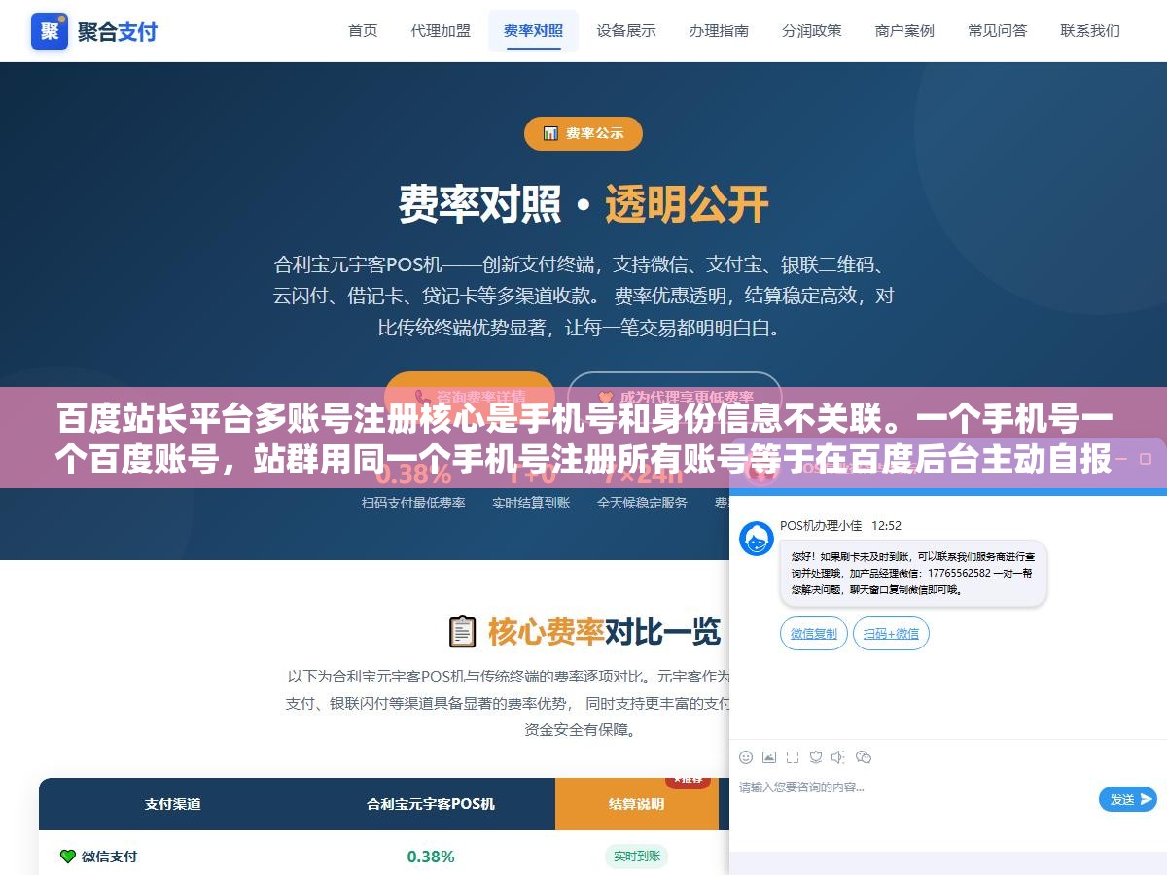1167x875 pixels.
Task: Click the 全天候稳定服务 stat label
Action: [642, 503]
